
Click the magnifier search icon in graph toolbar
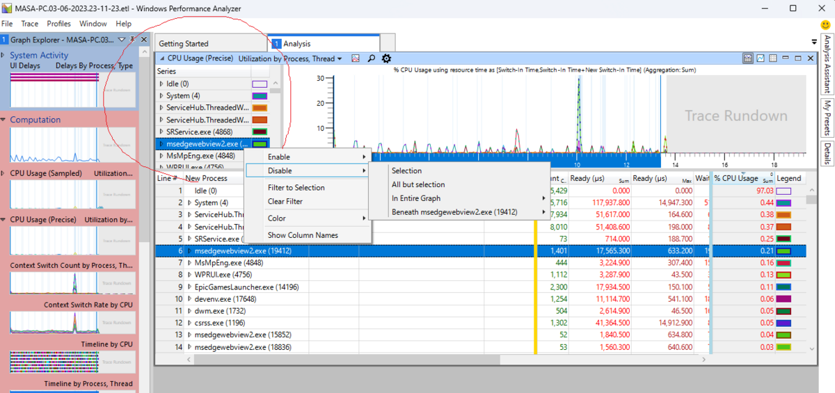coord(372,59)
